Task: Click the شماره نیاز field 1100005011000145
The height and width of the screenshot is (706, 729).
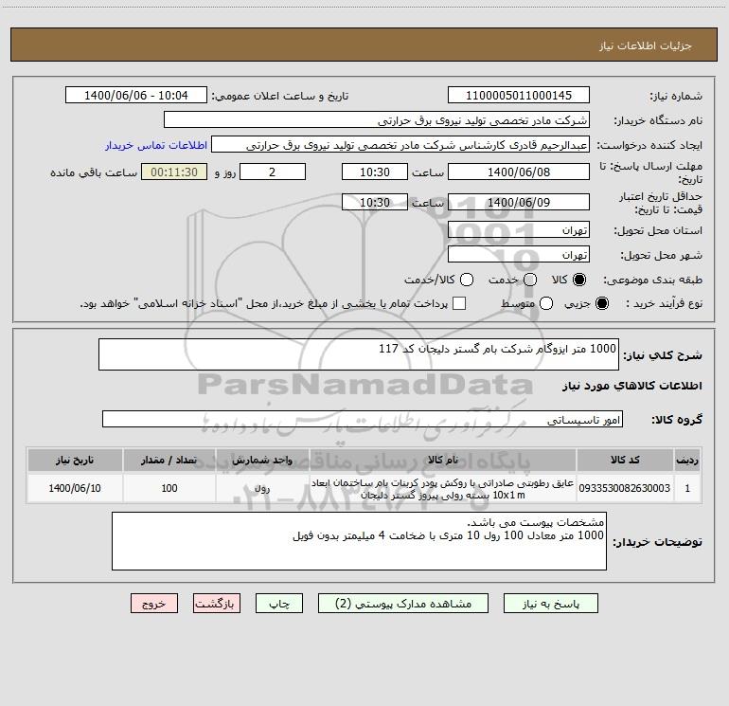Action: pyautogui.click(x=519, y=95)
